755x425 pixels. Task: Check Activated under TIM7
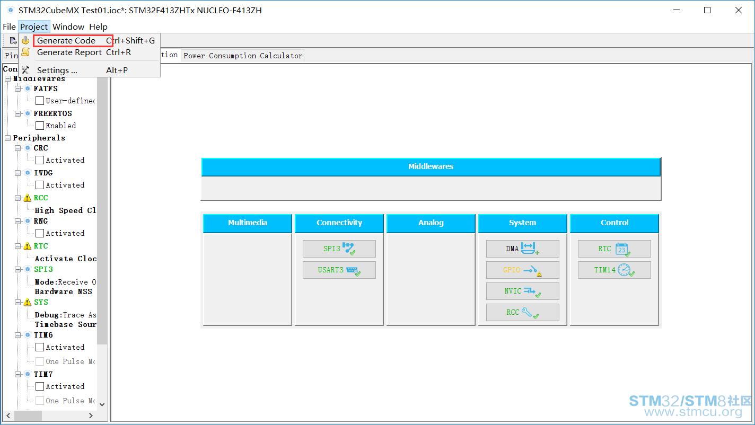click(40, 386)
